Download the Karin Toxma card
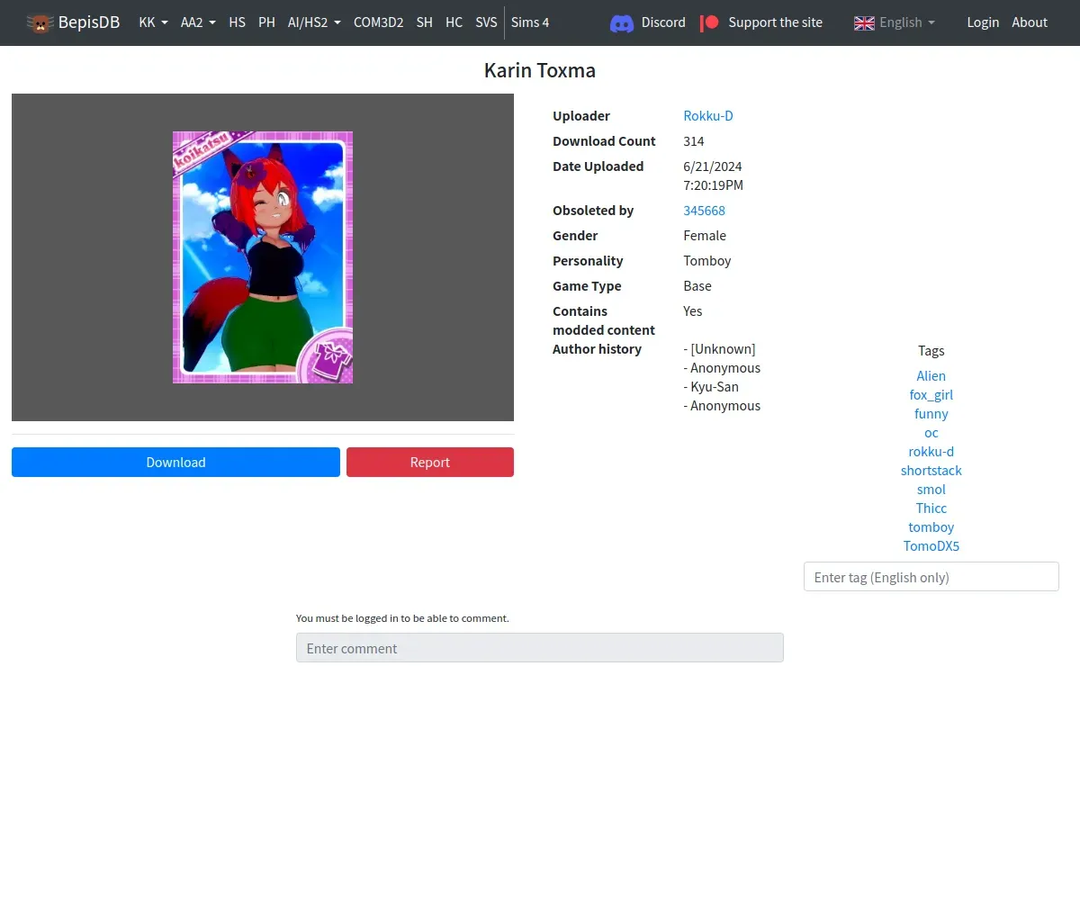The height and width of the screenshot is (900, 1080). click(x=175, y=462)
